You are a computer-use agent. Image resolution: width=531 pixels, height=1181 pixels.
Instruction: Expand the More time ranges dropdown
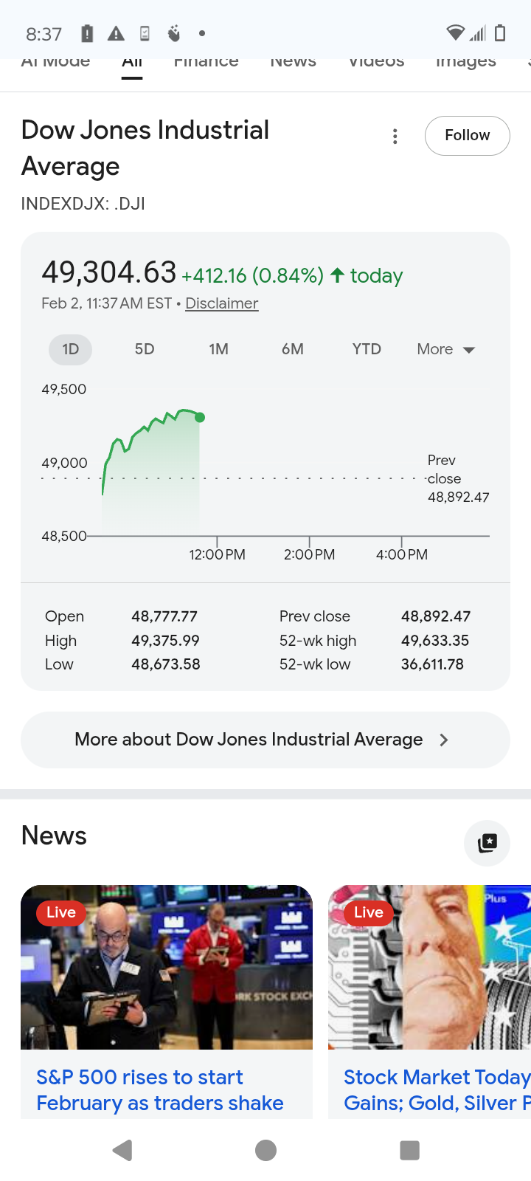click(445, 349)
